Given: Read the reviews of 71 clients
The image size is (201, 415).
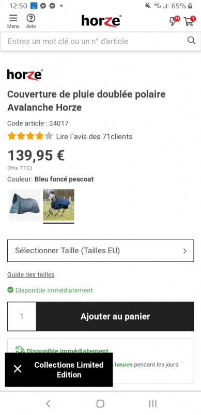Looking at the screenshot, I should tap(94, 136).
